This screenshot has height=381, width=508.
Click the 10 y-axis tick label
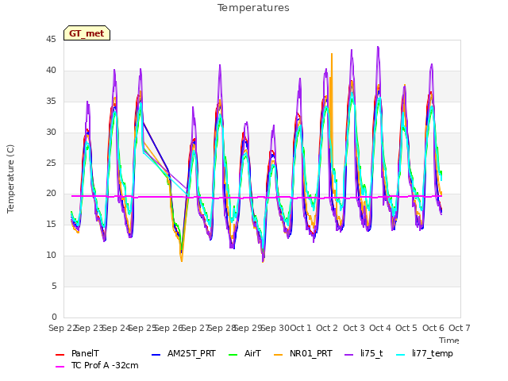pos(51,256)
